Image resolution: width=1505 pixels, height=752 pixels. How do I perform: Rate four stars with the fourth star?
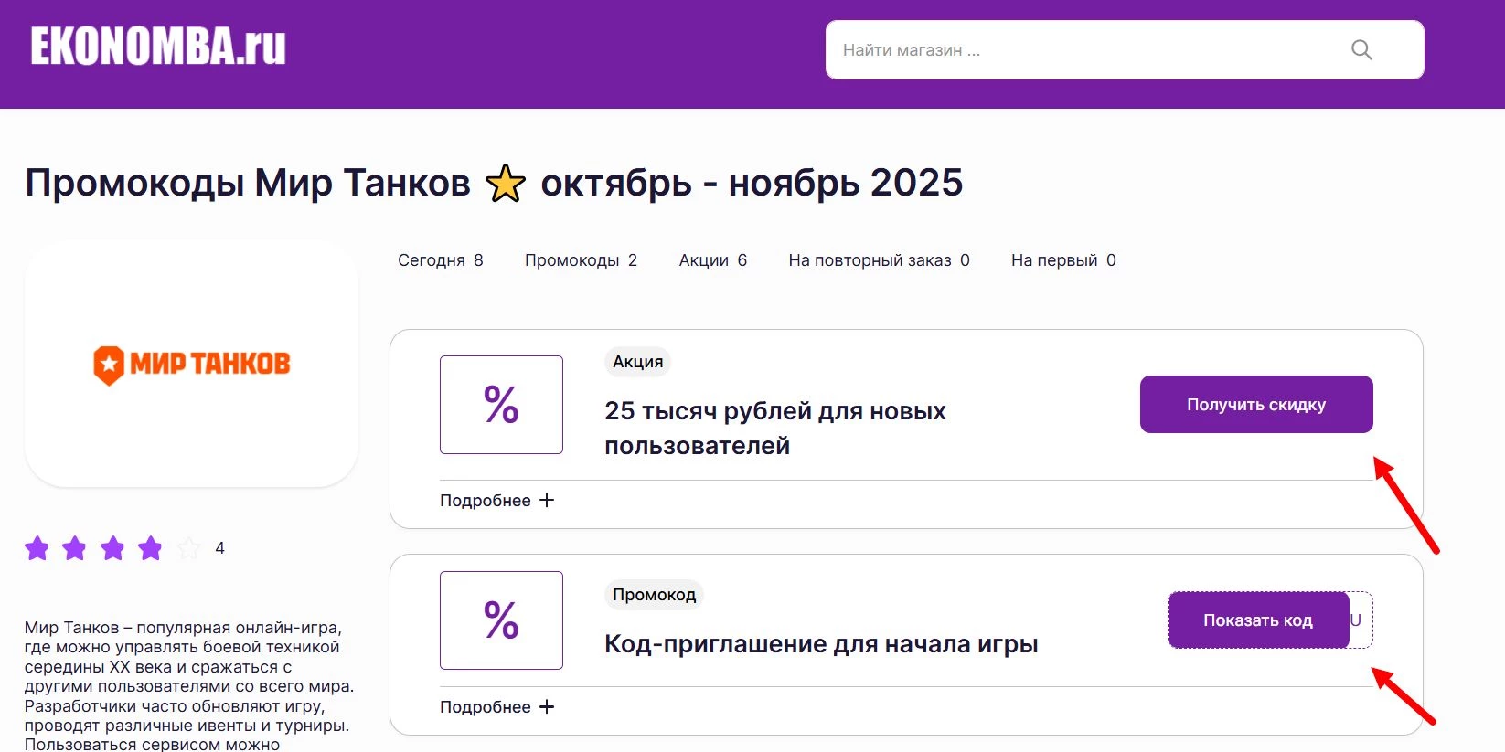[x=150, y=548]
